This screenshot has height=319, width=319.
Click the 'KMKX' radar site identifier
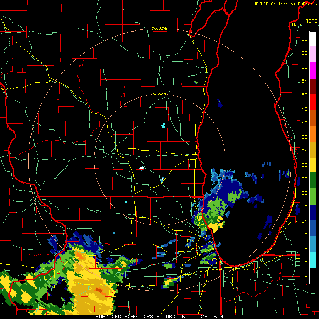pos(170,317)
